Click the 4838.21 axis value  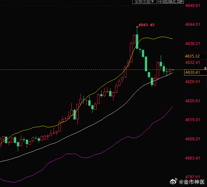pyautogui.click(x=192, y=44)
